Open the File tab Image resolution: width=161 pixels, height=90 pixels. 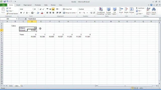pos(4,5)
